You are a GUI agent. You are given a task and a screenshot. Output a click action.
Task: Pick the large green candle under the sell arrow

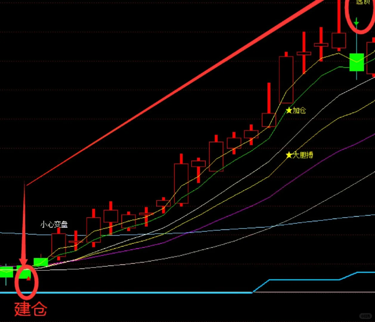[357, 62]
